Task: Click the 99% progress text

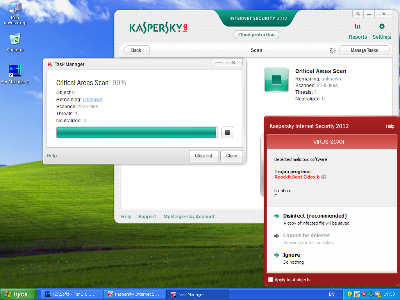Action: tap(119, 83)
